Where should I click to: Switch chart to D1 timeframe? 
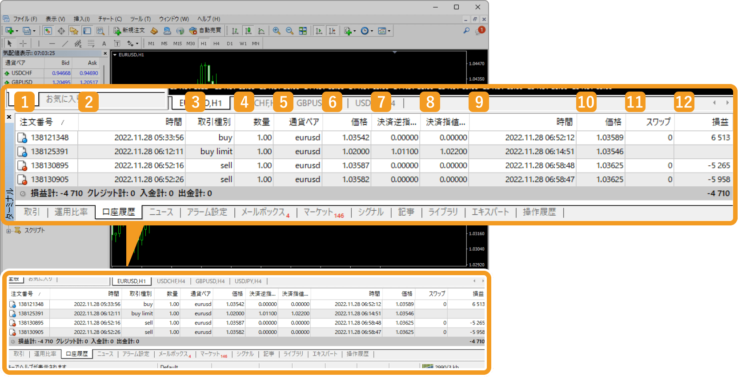click(x=230, y=44)
